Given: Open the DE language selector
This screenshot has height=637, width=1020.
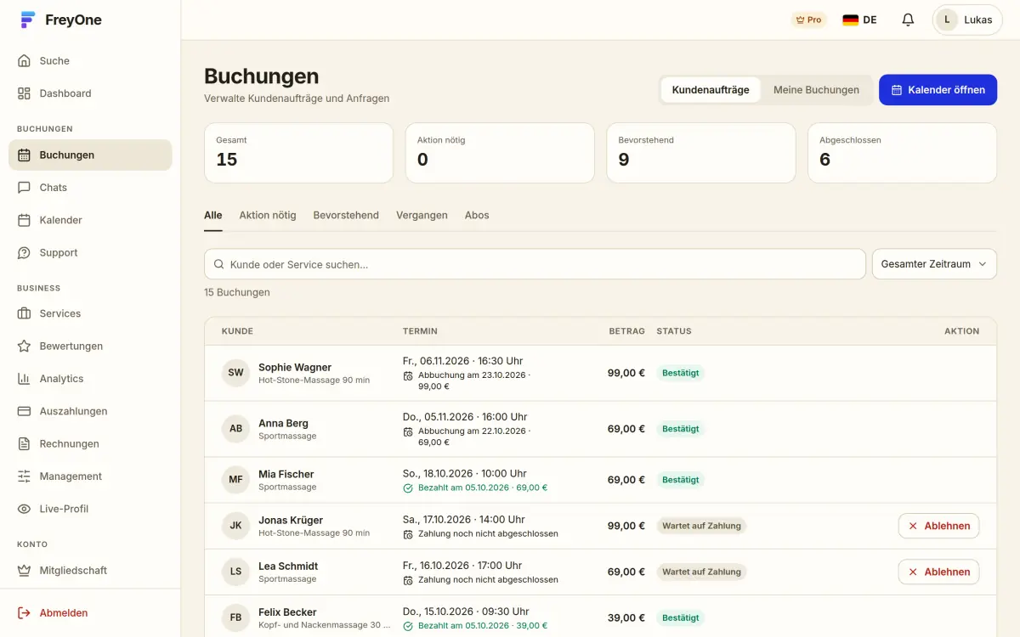Looking at the screenshot, I should click(859, 20).
